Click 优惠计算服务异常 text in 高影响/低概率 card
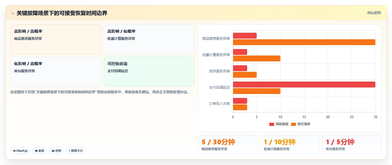Screen dimensions: 392x165 [121, 39]
